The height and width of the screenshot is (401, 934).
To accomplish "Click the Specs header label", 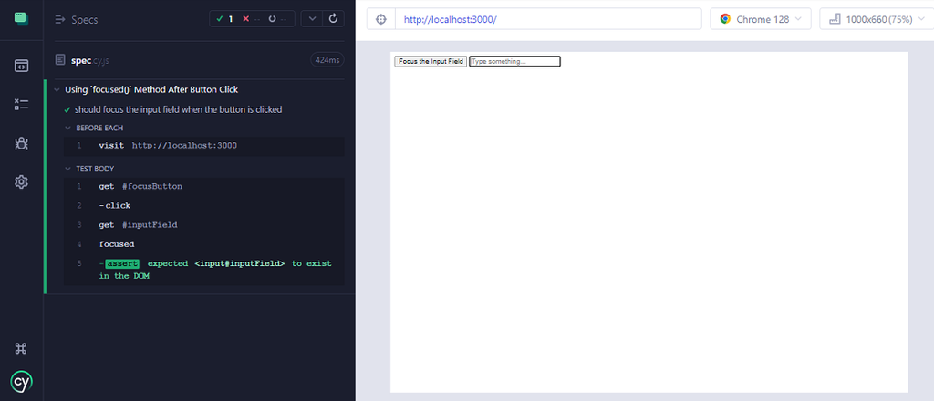I will pos(85,20).
